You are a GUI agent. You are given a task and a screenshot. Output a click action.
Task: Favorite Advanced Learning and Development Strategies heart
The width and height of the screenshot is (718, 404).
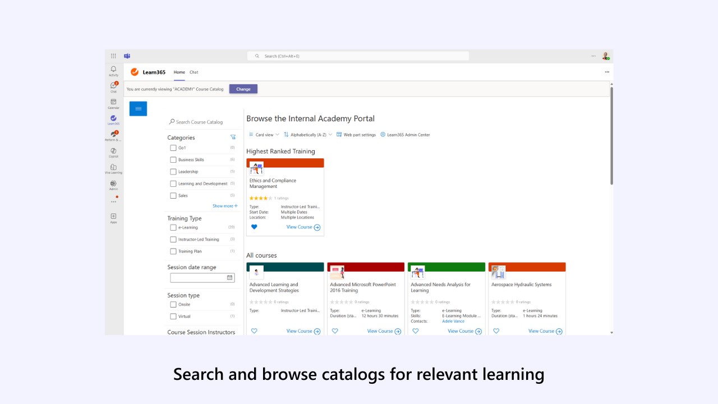coord(254,331)
